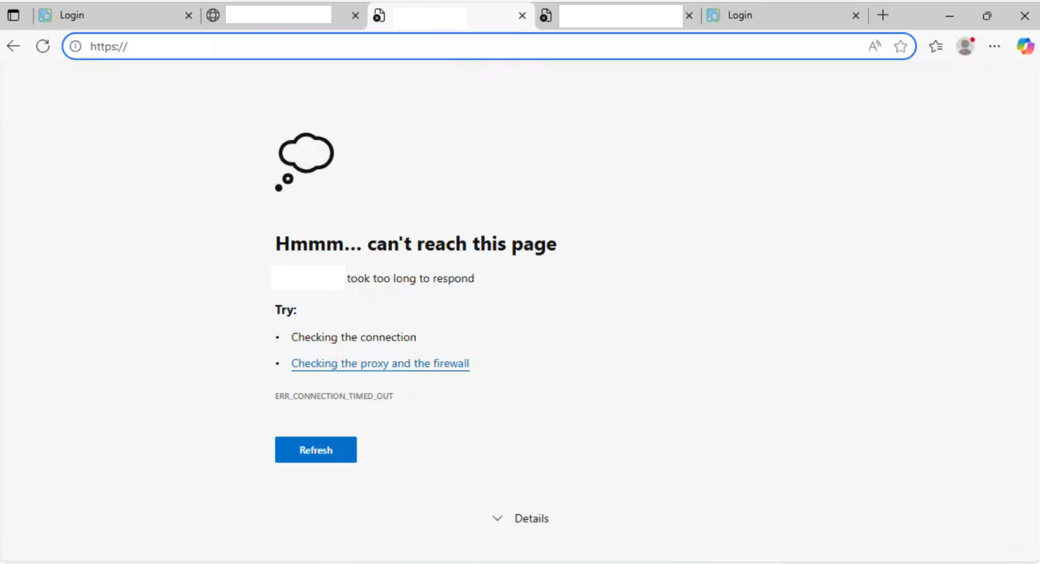Close the inactive tab with the page-error icon

pyautogui.click(x=689, y=15)
